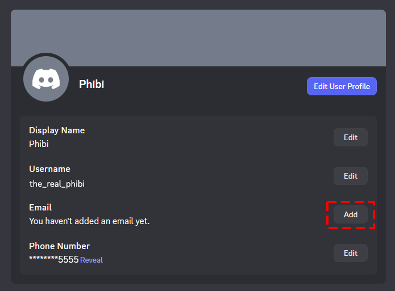The width and height of the screenshot is (395, 291).
Task: Edit the Phone Number
Action: [x=350, y=253]
